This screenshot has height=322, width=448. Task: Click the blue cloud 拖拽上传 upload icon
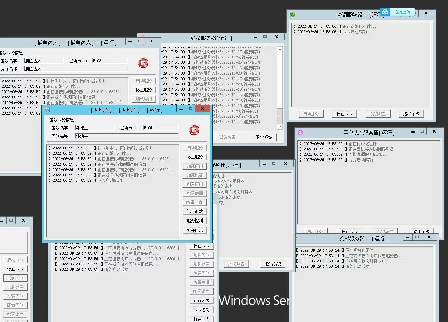point(385,12)
